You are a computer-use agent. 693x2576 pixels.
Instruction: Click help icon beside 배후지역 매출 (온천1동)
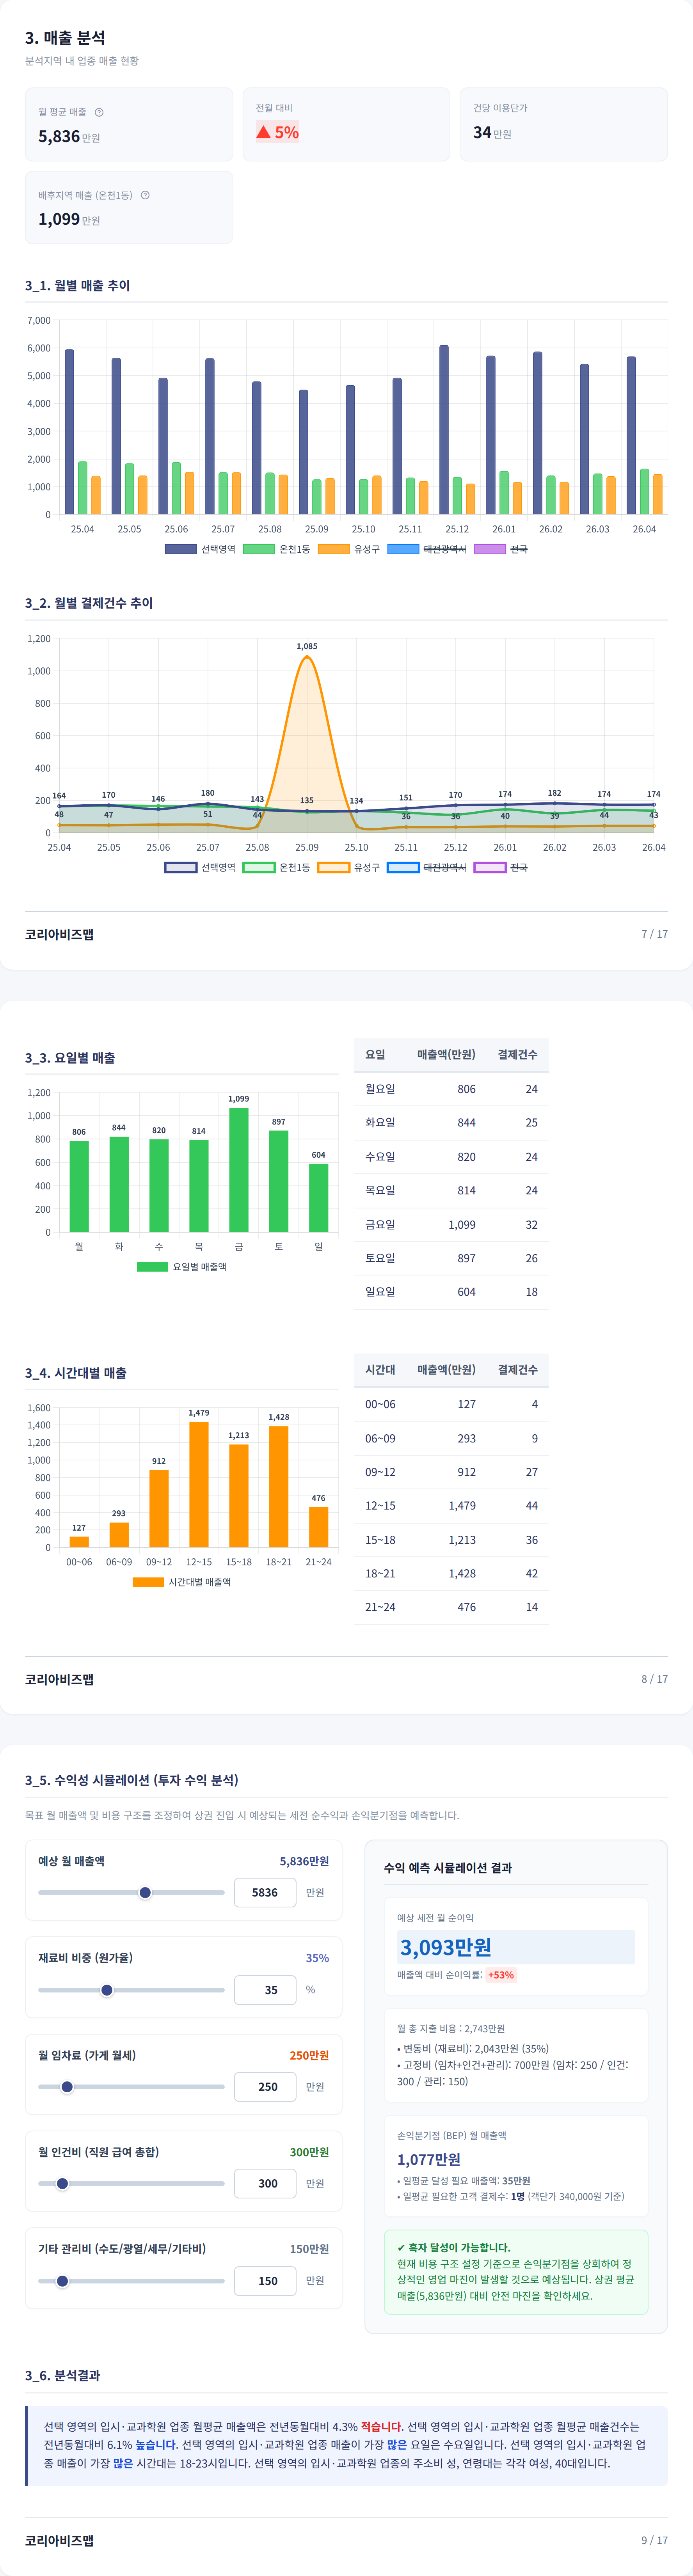tap(145, 195)
